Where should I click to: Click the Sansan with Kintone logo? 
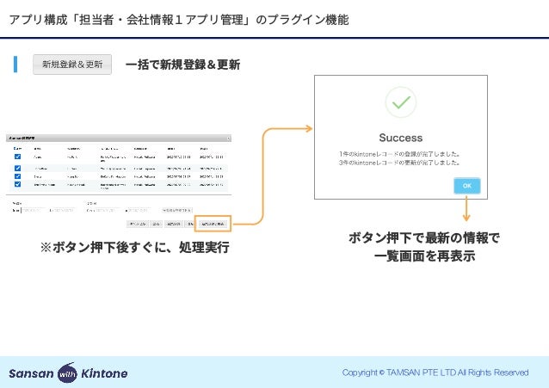coord(68,373)
